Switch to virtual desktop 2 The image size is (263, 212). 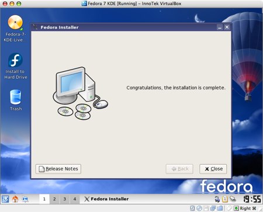(x=54, y=199)
